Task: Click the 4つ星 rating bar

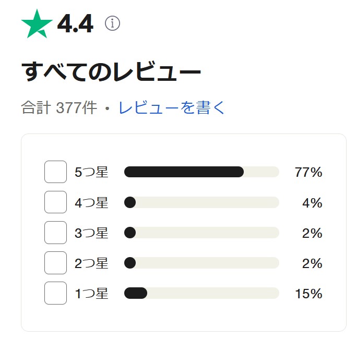Action: (x=201, y=202)
